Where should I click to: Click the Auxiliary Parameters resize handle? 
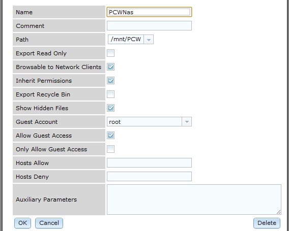coord(278,212)
